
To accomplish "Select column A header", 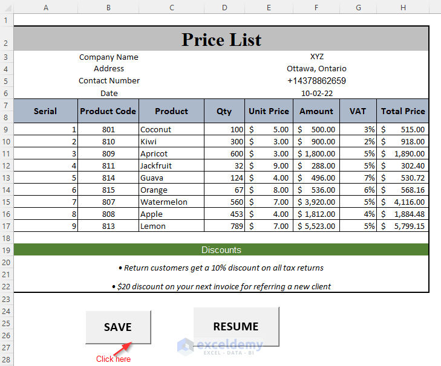I will (46, 8).
